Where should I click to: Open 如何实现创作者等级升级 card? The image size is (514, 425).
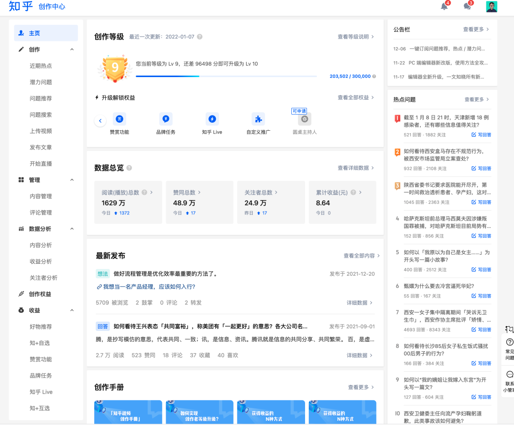click(199, 412)
